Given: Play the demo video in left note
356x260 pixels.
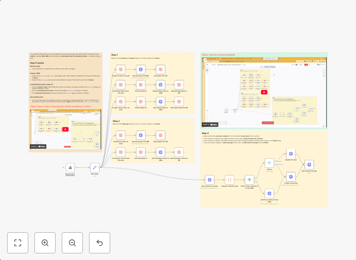Looking at the screenshot, I should [65, 129].
